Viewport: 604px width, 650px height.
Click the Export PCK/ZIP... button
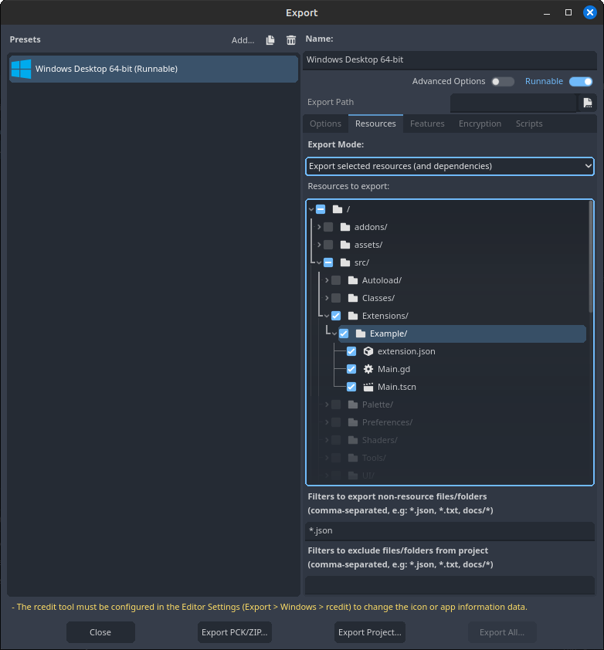pyautogui.click(x=234, y=632)
